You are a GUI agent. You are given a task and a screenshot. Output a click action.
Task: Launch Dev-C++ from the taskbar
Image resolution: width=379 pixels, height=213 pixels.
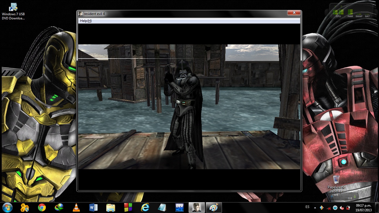point(180,207)
